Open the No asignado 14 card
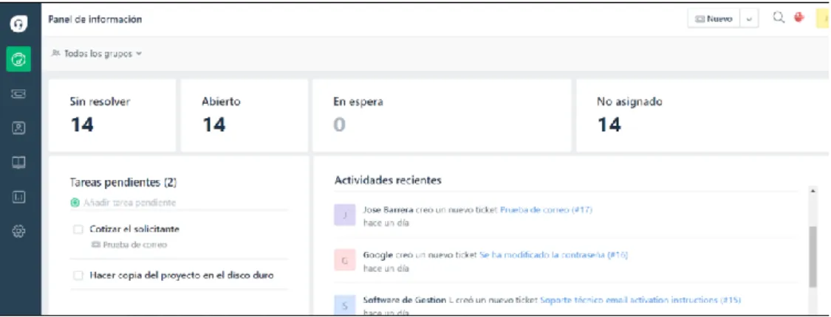 (703, 115)
